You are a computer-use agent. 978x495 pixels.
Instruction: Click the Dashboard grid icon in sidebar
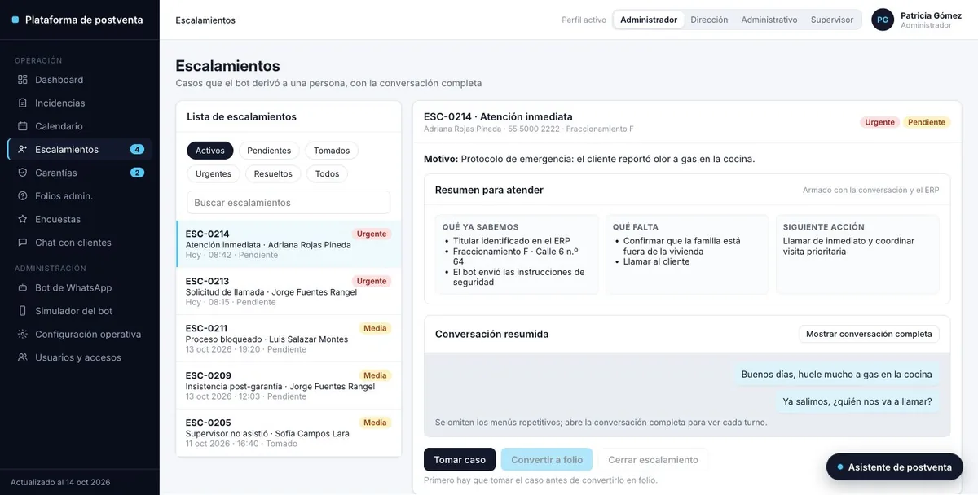tap(23, 80)
